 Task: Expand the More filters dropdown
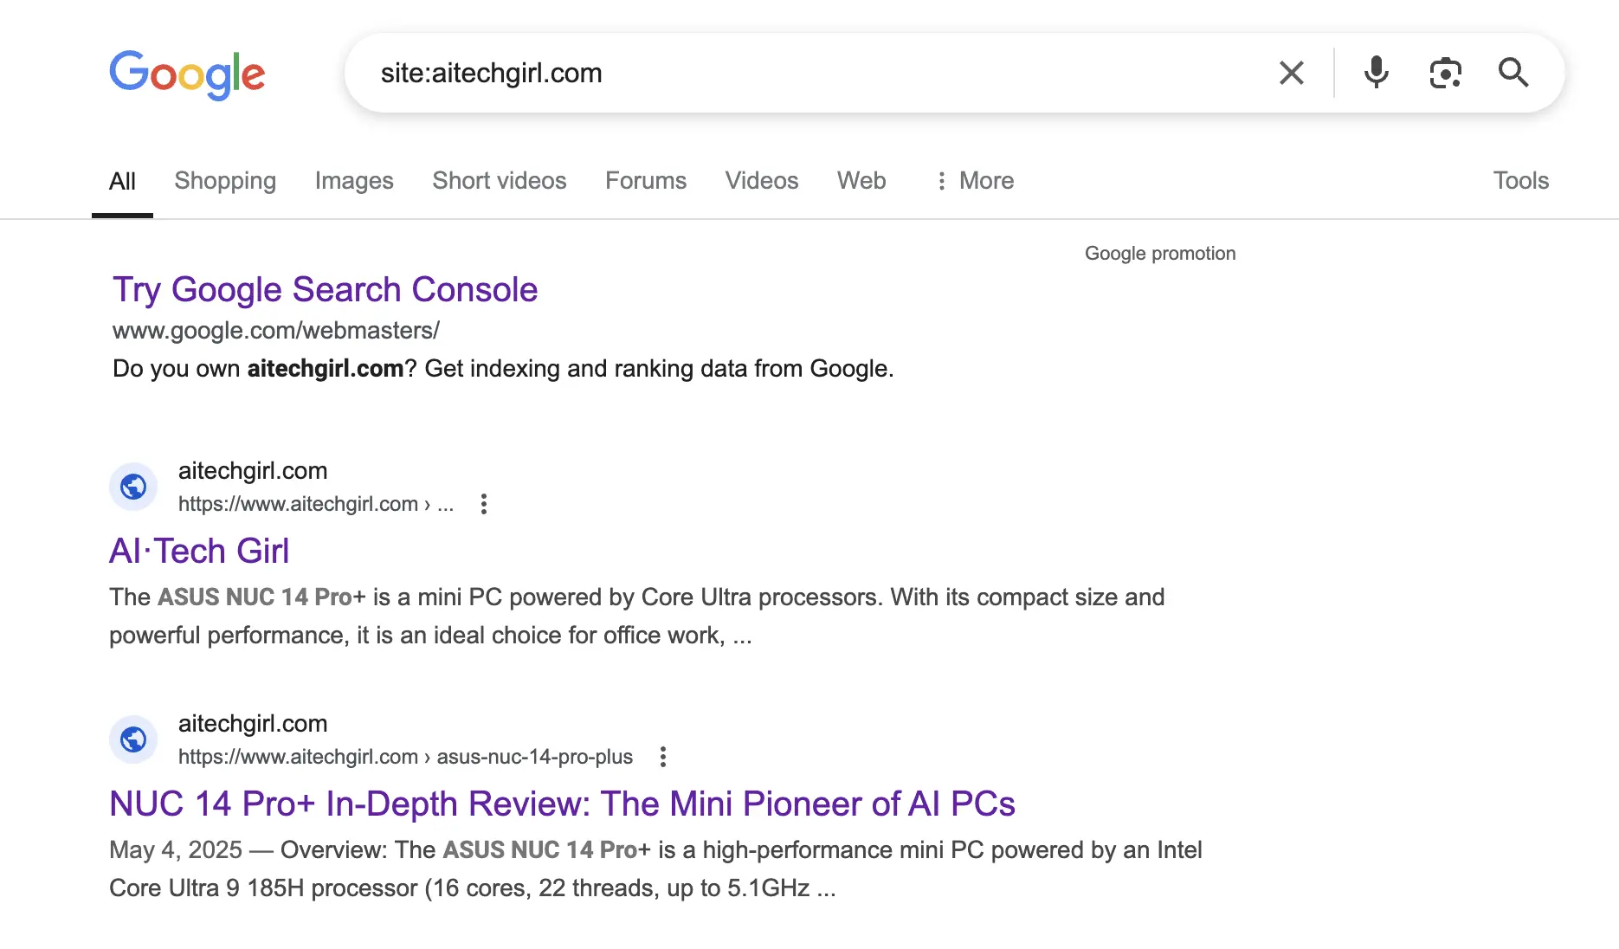click(x=975, y=181)
